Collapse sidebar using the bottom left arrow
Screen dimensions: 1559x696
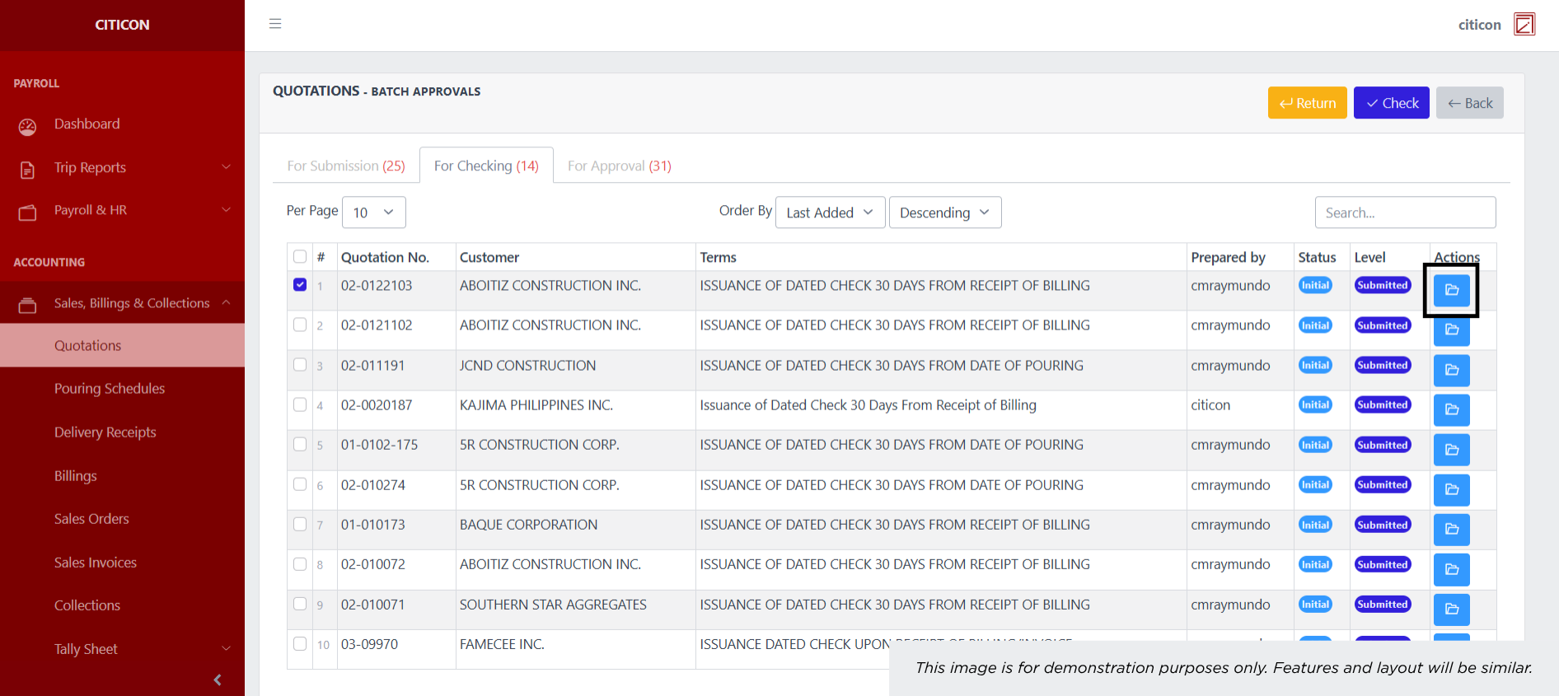coord(218,680)
